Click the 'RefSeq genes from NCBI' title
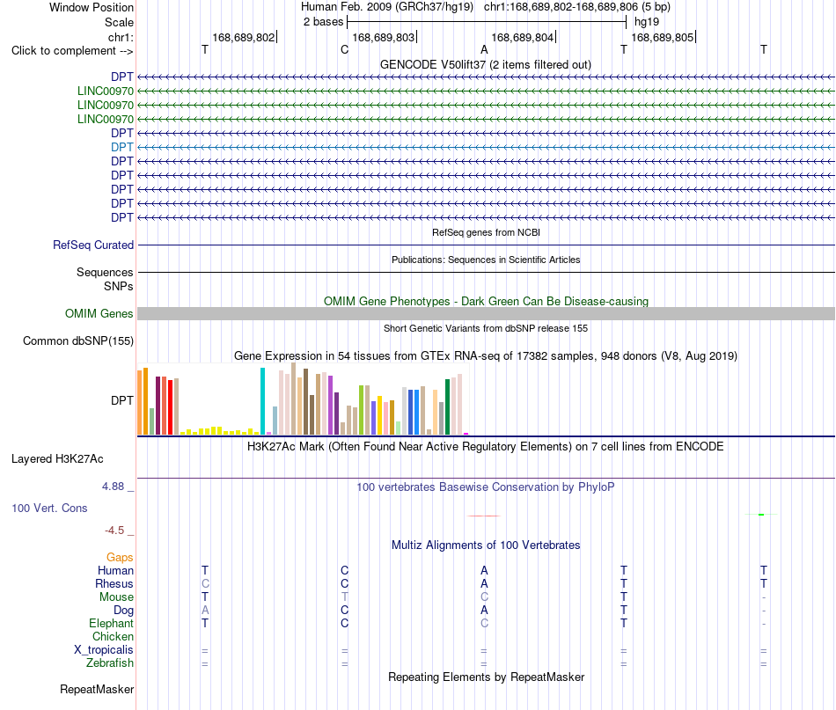 point(487,232)
